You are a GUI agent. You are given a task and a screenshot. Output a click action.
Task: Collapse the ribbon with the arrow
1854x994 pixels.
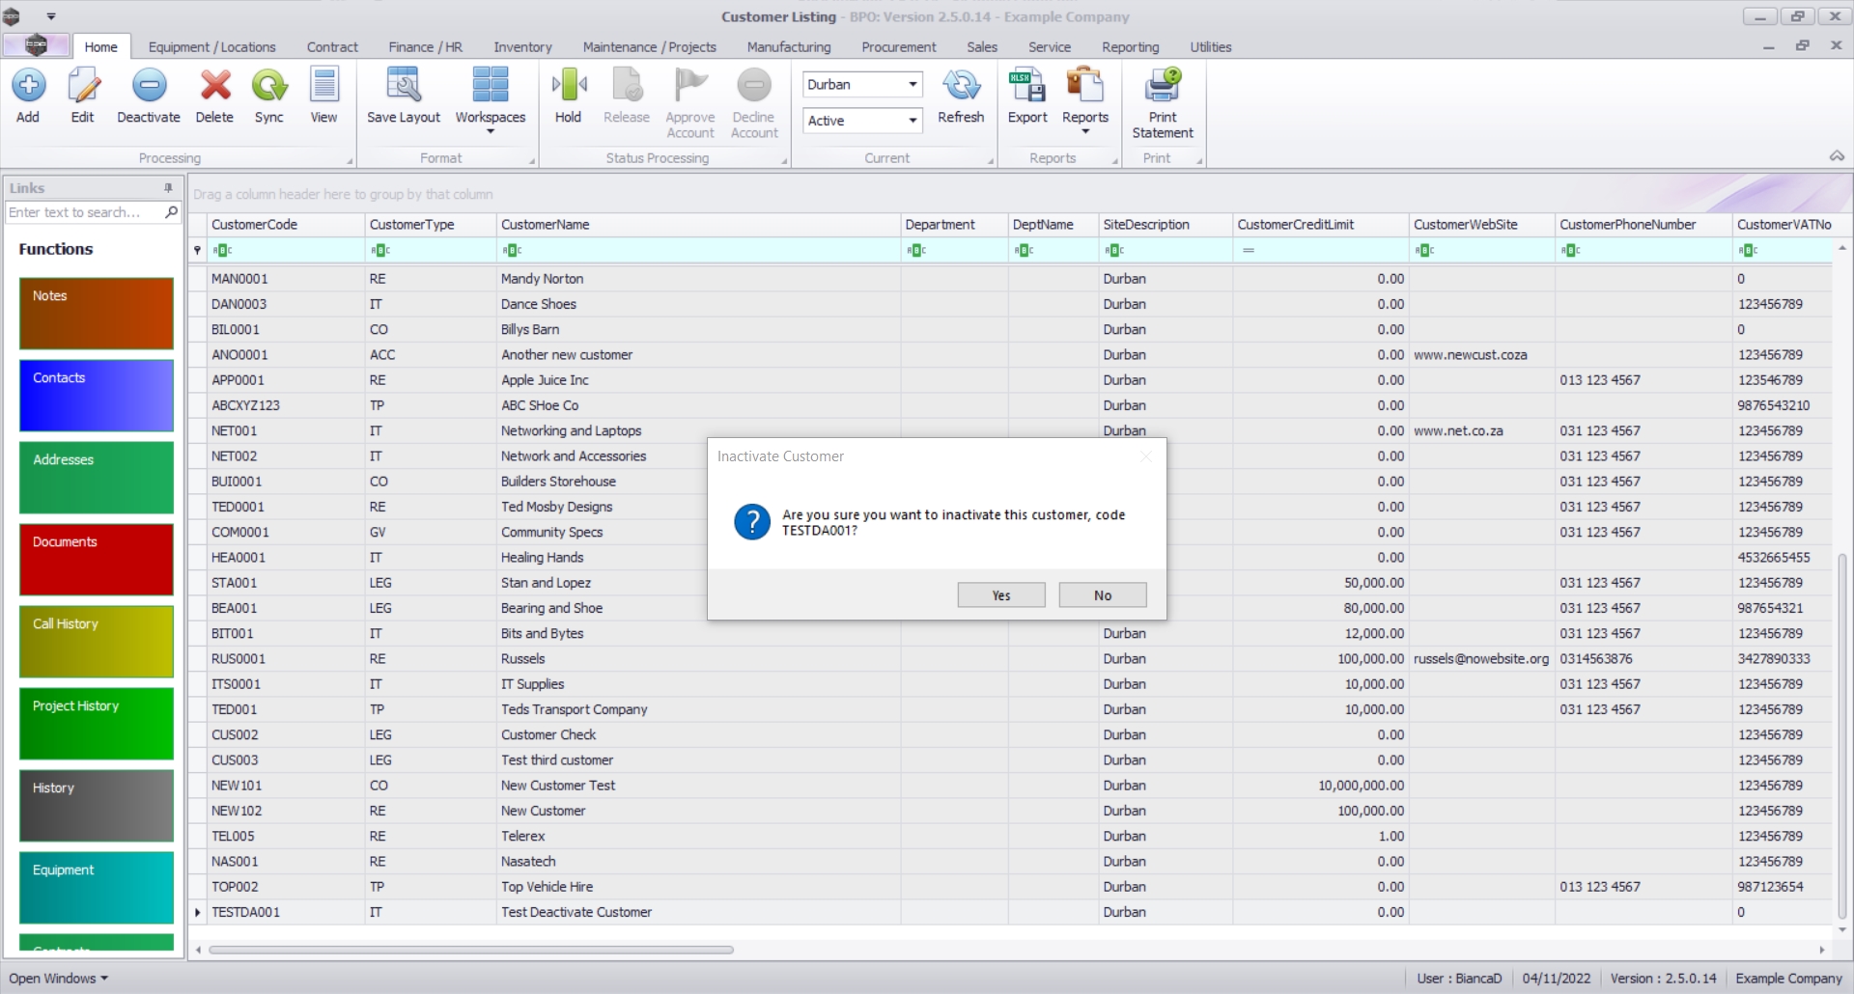click(x=1837, y=156)
